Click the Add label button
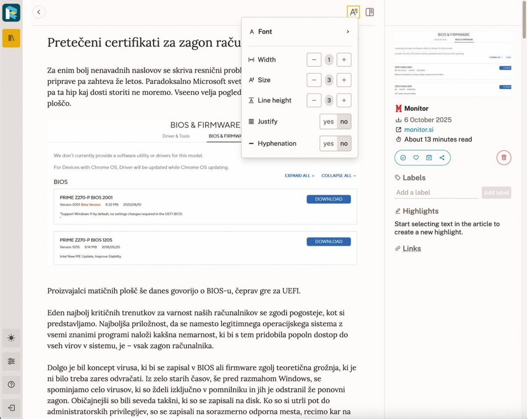 point(496,192)
